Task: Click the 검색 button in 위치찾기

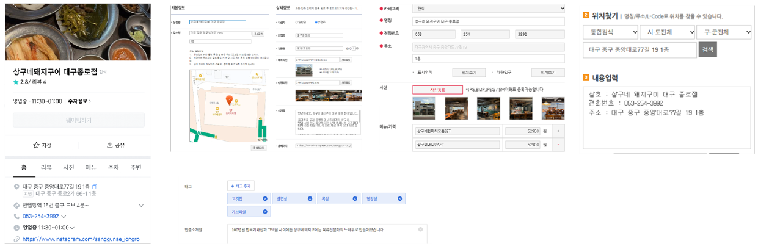Action: [708, 49]
